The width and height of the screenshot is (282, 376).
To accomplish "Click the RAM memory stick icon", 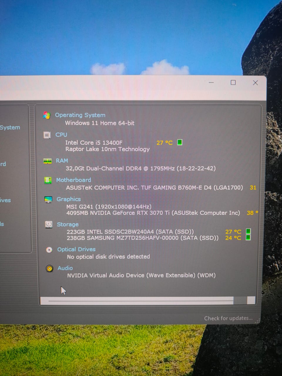I will point(48,161).
